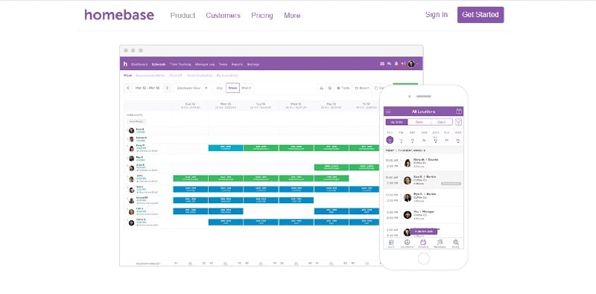
Task: Open the phone's hamburger menu icon
Action: click(x=387, y=112)
